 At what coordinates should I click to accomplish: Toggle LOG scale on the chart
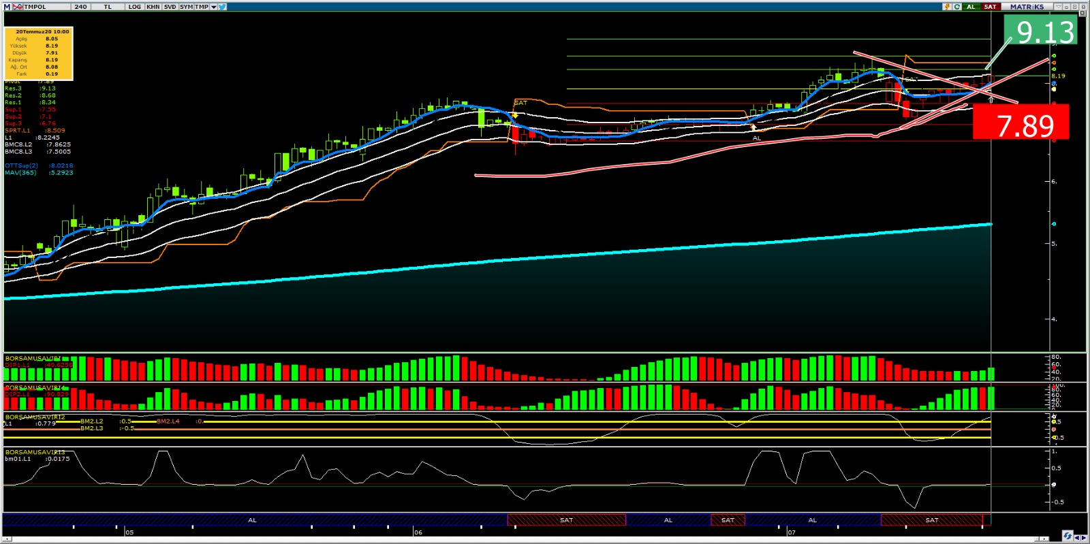click(x=134, y=7)
